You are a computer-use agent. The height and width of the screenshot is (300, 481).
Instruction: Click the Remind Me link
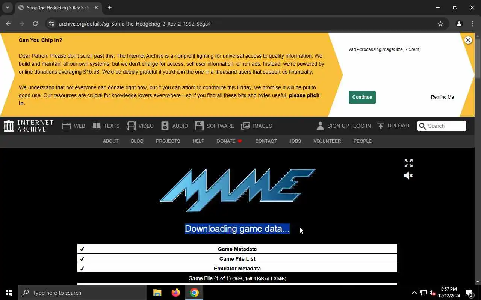click(x=442, y=97)
